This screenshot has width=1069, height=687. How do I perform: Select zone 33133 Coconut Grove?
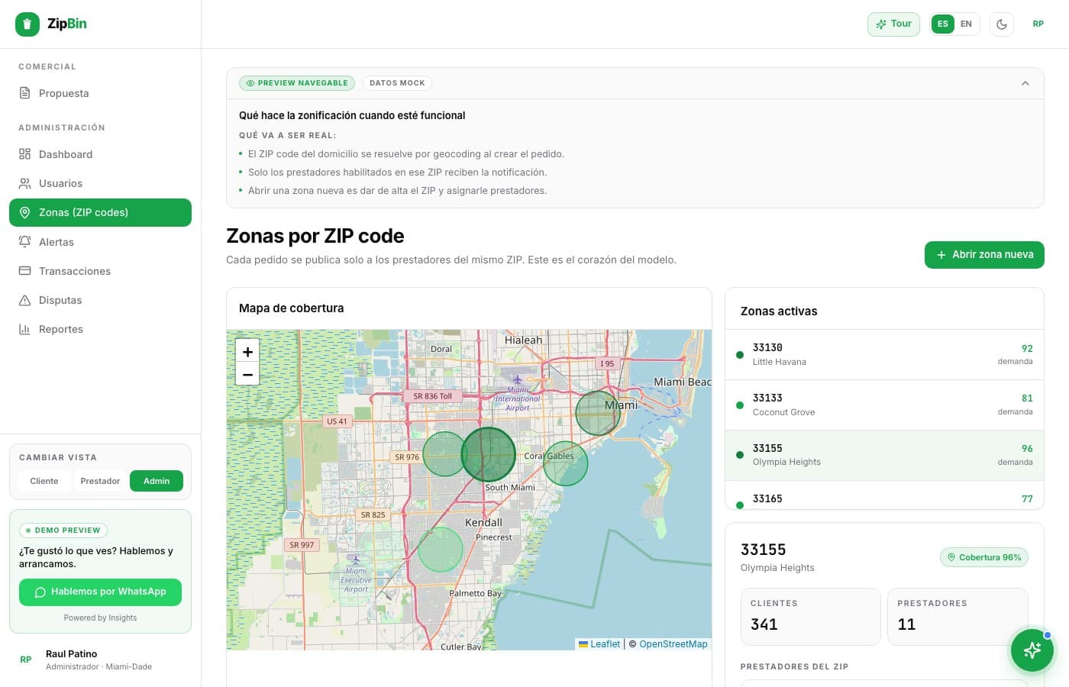click(x=884, y=405)
